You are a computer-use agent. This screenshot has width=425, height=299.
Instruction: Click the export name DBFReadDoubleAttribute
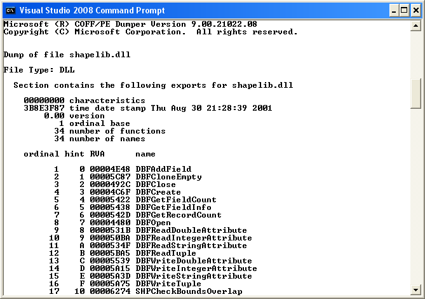[x=191, y=230]
